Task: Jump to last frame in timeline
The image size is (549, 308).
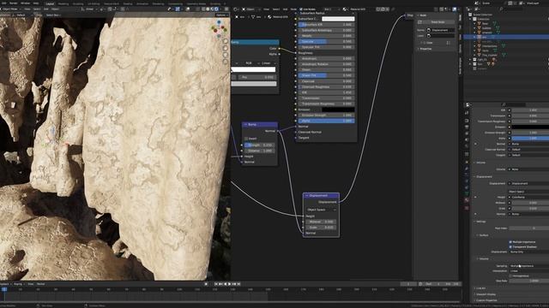Action: (x=238, y=284)
